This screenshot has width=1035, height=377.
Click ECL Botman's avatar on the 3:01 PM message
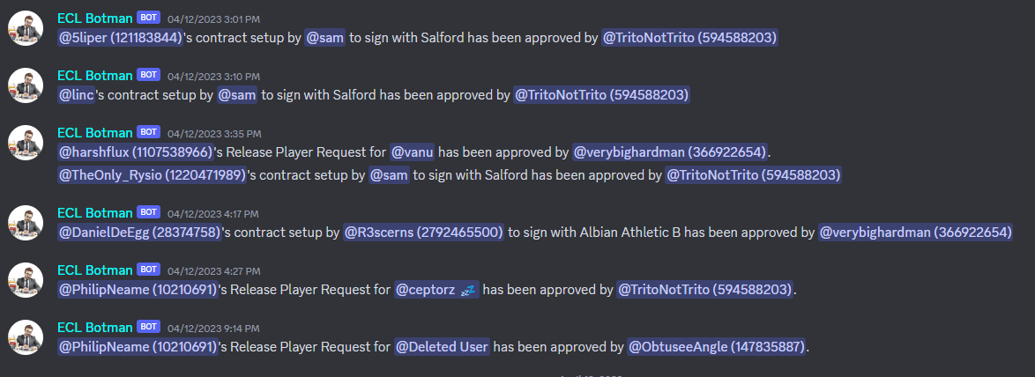26,28
